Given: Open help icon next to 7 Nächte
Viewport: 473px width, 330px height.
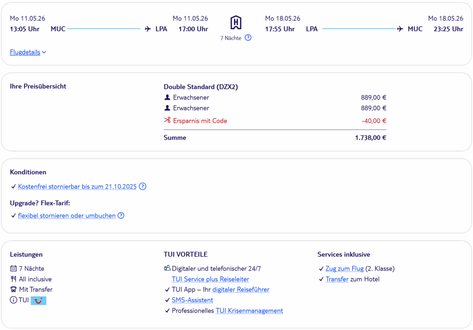Looking at the screenshot, I should pyautogui.click(x=248, y=38).
